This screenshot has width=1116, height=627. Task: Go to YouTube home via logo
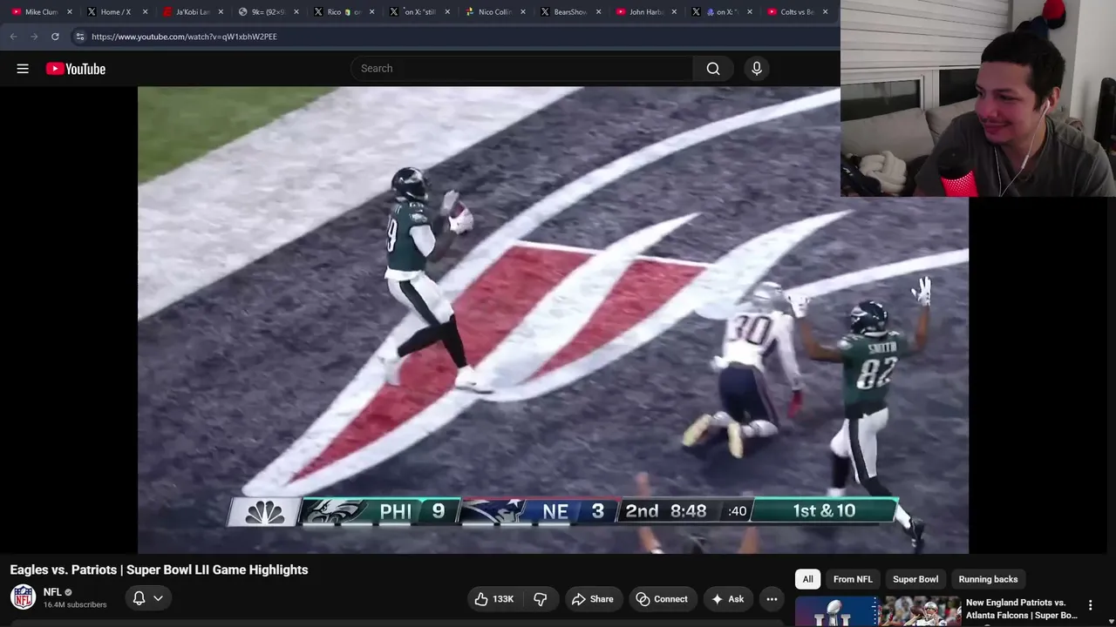point(76,69)
